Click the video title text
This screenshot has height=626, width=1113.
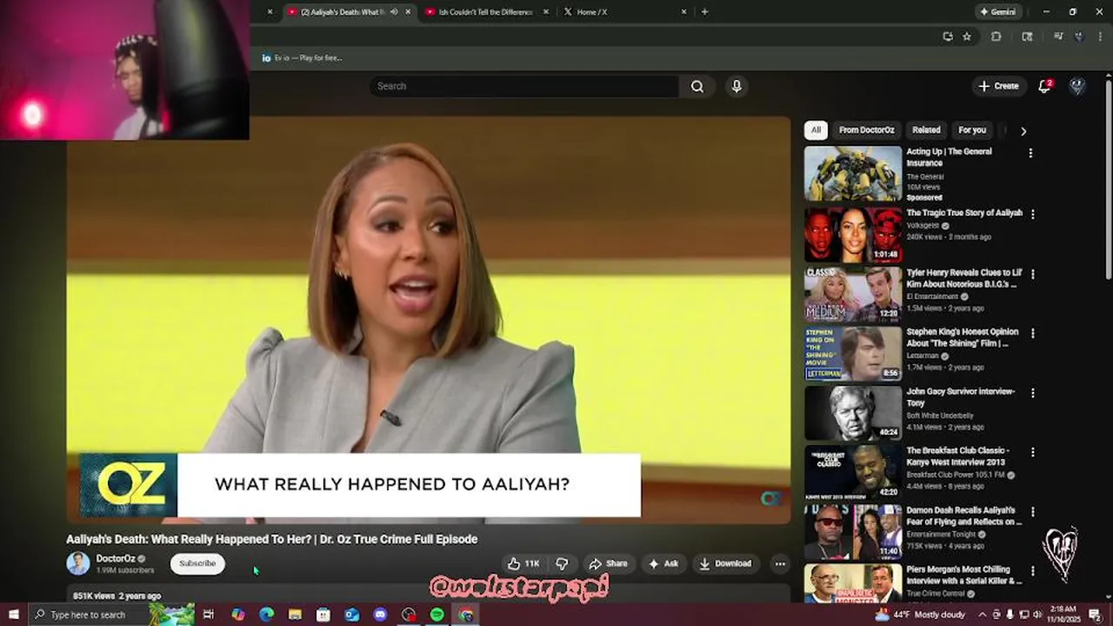click(x=272, y=539)
